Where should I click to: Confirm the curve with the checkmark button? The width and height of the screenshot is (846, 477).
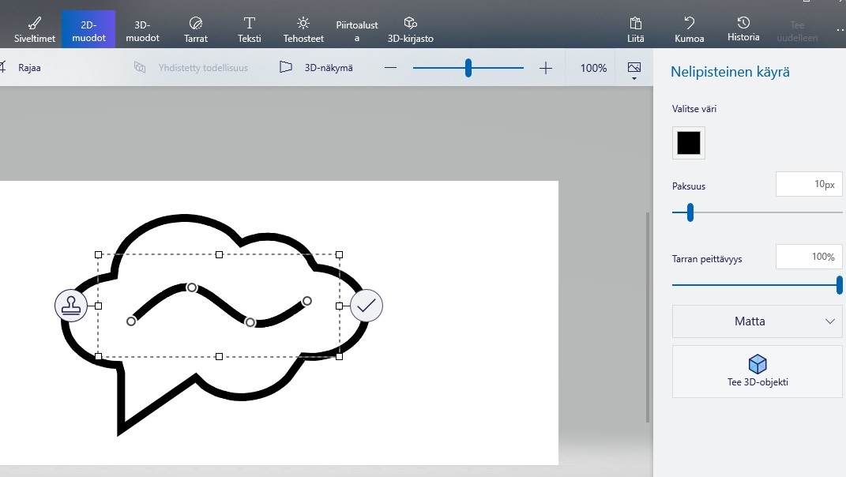coord(367,306)
